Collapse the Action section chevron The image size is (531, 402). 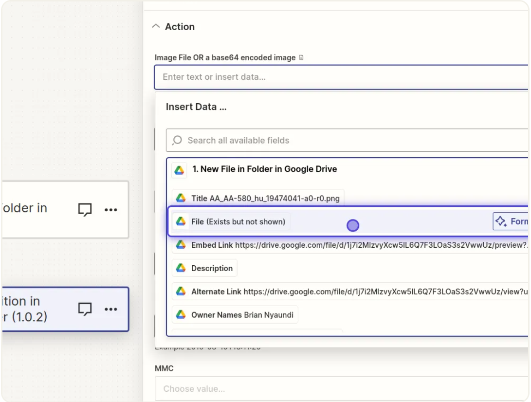point(156,27)
